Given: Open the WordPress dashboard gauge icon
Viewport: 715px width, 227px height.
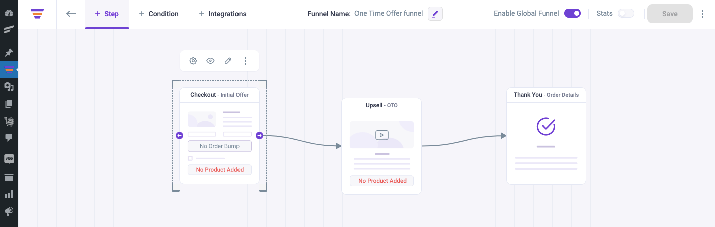Looking at the screenshot, I should tap(9, 13).
